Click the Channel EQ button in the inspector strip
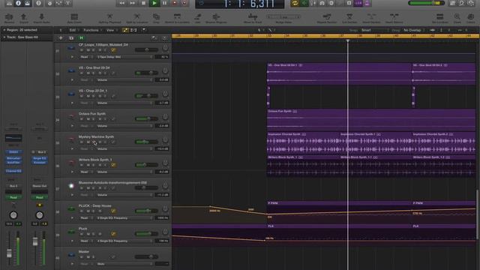480x270 pixels. pos(13,171)
